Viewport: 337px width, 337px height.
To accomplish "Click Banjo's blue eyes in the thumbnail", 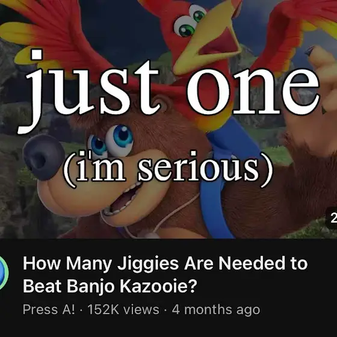I will point(111,141).
